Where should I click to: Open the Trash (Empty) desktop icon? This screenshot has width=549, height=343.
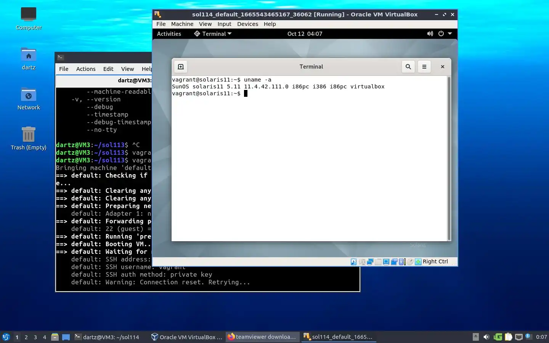coord(29,139)
